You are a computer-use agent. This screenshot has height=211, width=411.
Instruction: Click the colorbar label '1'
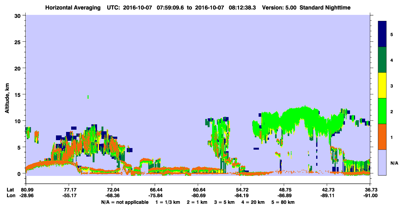point(391,137)
